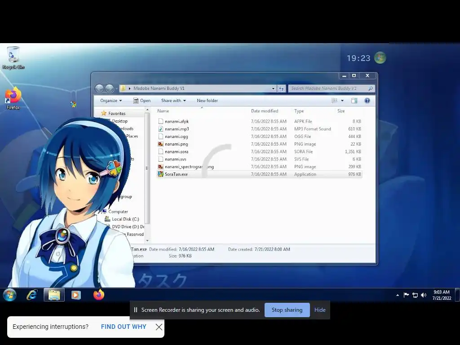Click the Windows orb next to 19:23
The width and height of the screenshot is (460, 345).
(x=380, y=58)
